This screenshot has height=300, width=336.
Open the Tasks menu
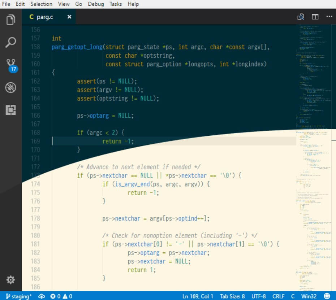pos(116,4)
